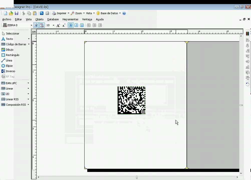This screenshot has height=180, width=251.
Task: Select the Línea tool
Action: 7,60
